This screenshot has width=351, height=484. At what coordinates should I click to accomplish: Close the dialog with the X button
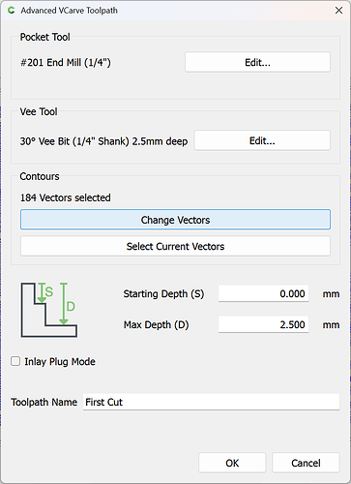click(x=338, y=11)
